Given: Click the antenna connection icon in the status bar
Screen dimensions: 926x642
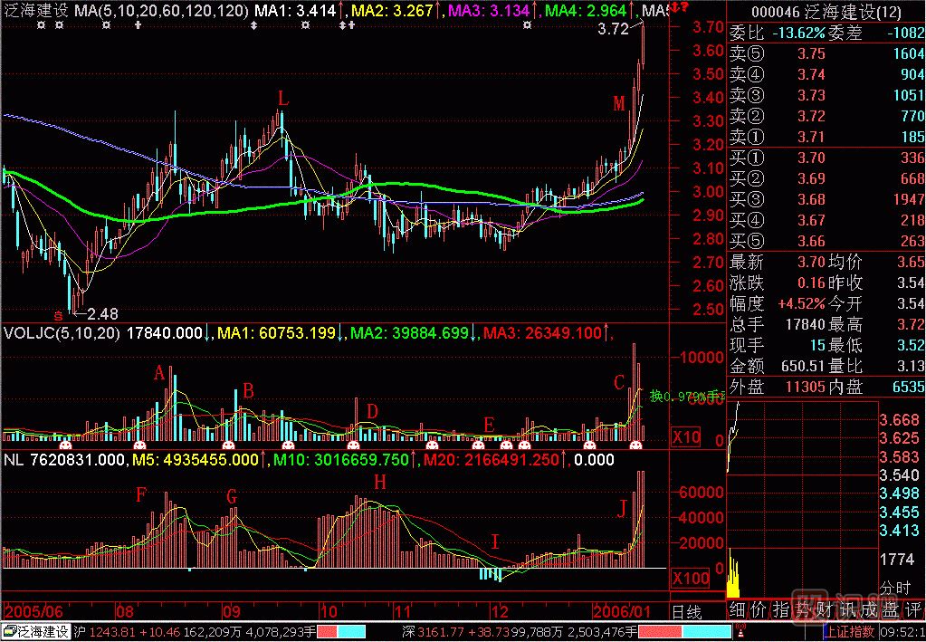Looking at the screenshot, I should click(x=740, y=629).
